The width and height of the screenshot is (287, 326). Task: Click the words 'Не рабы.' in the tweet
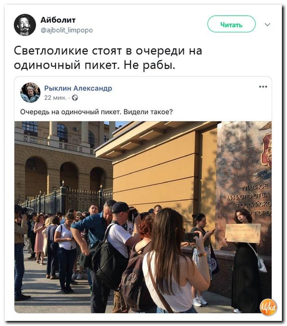pos(149,65)
